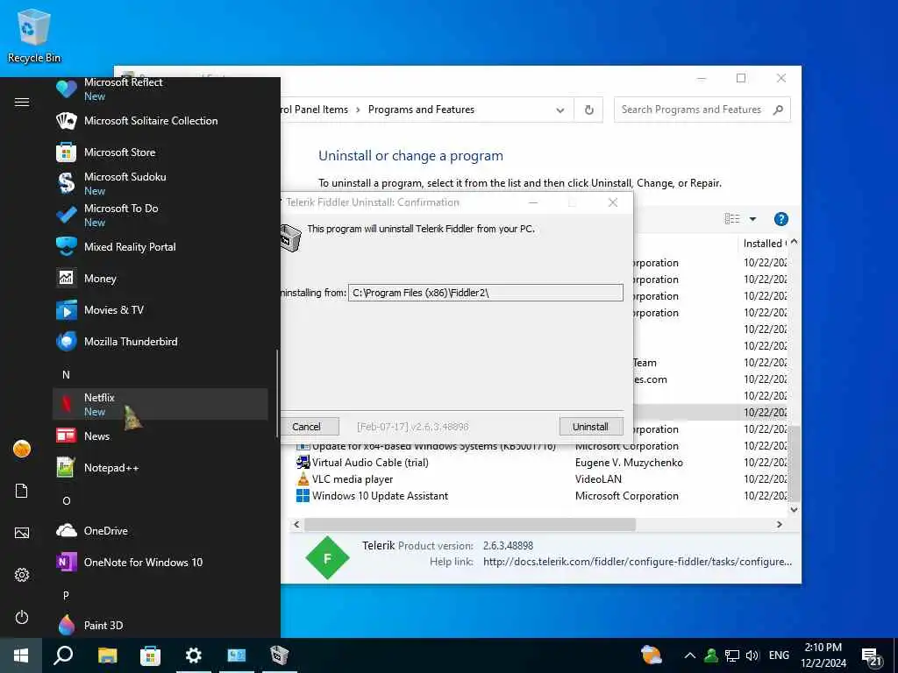The height and width of the screenshot is (673, 898).
Task: Click horizontal scrollbar thumb in program list
Action: coord(470,524)
